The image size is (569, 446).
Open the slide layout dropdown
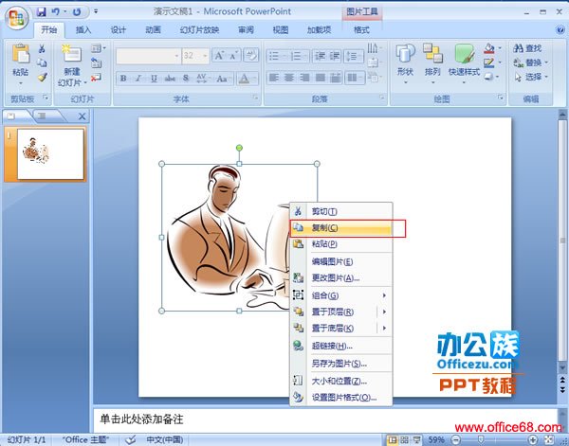coord(99,48)
